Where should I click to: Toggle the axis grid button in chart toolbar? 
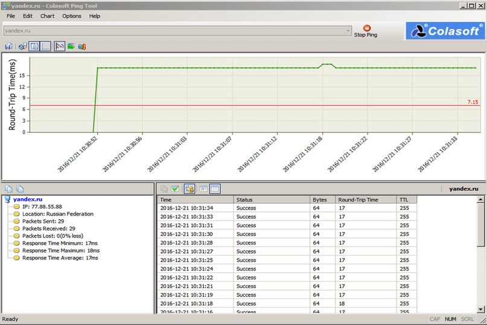pos(46,46)
